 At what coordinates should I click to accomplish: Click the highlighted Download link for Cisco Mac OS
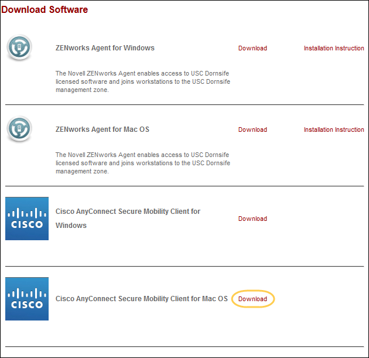pyautogui.click(x=252, y=299)
